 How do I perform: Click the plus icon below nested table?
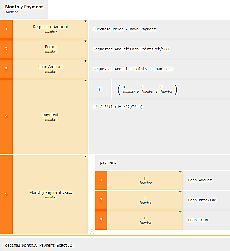tap(92, 232)
